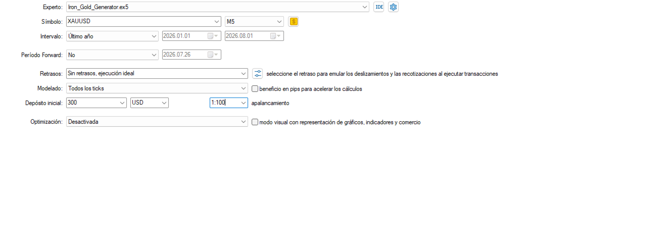
Task: Expand the M5 timeframe dropdown
Action: point(279,22)
